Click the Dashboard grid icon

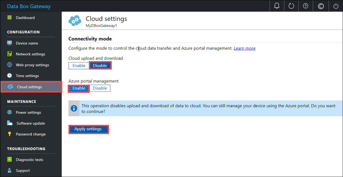[x=10, y=18]
